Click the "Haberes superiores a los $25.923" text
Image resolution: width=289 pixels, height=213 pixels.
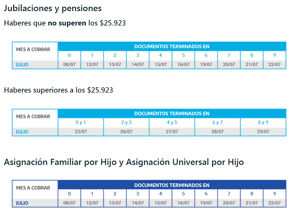tap(58, 90)
